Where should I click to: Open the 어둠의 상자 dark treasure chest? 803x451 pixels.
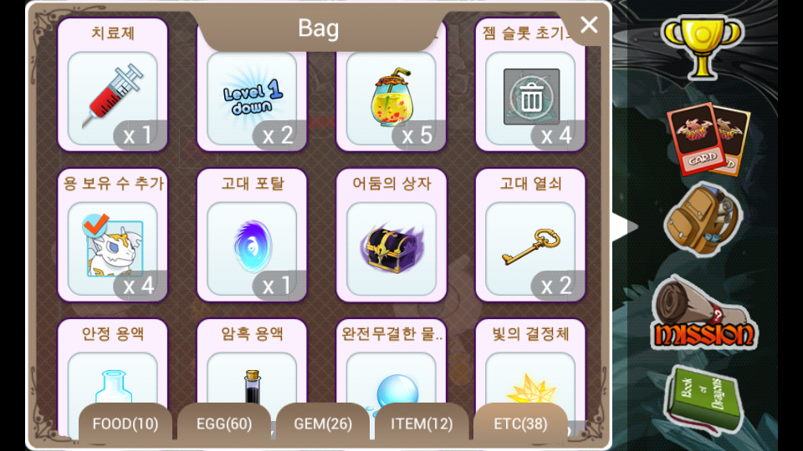click(x=391, y=236)
